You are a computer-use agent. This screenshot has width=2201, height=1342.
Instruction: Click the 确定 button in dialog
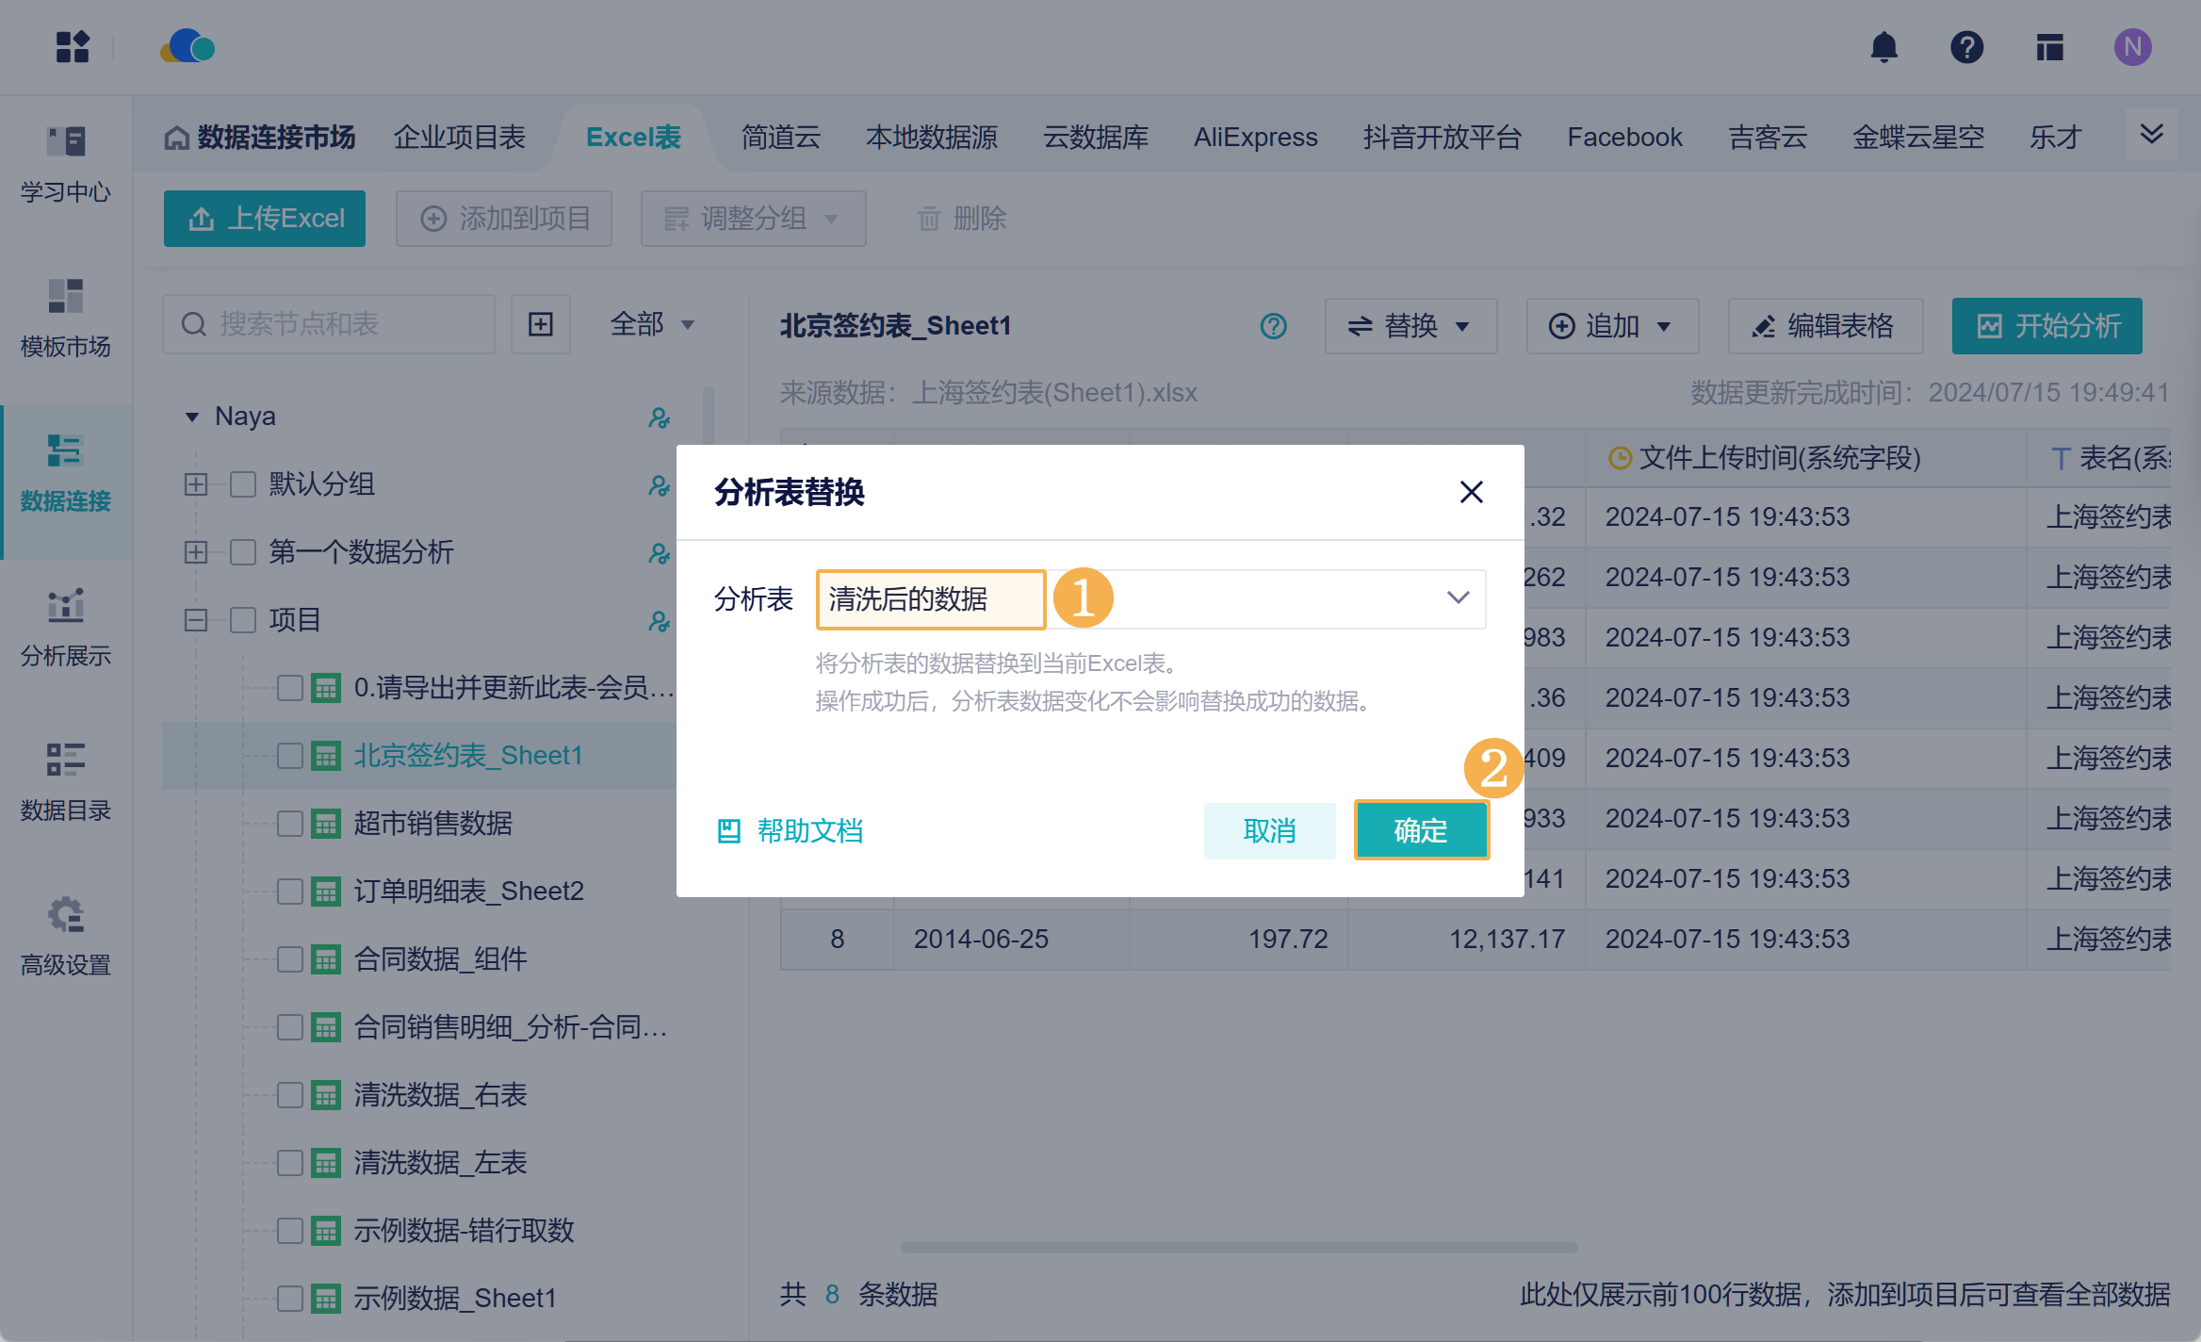(x=1421, y=830)
